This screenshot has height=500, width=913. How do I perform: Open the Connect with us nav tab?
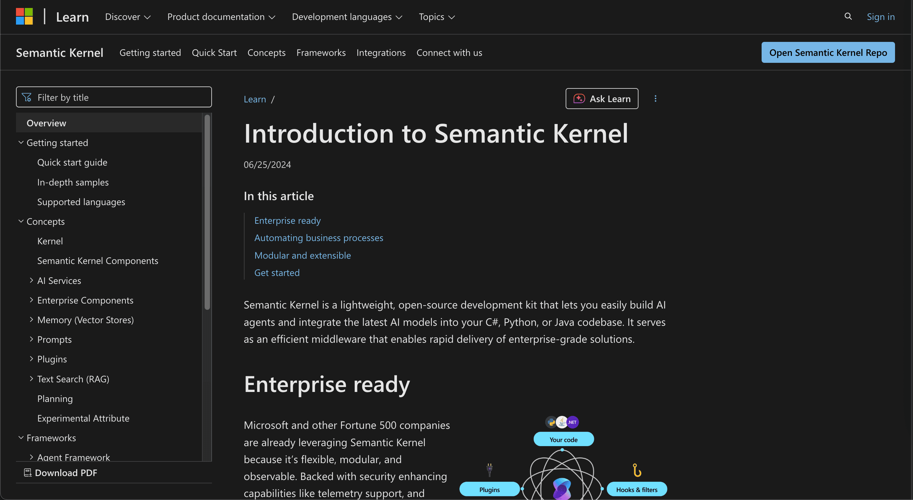tap(449, 53)
